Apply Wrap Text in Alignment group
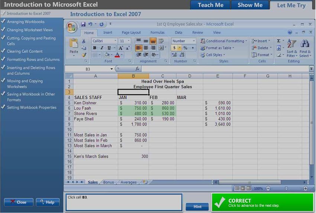The height and width of the screenshot is (213, 316). (x=161, y=41)
